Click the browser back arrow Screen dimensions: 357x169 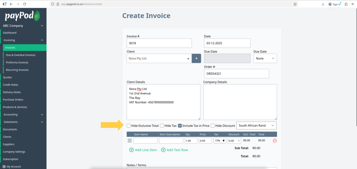11,4
